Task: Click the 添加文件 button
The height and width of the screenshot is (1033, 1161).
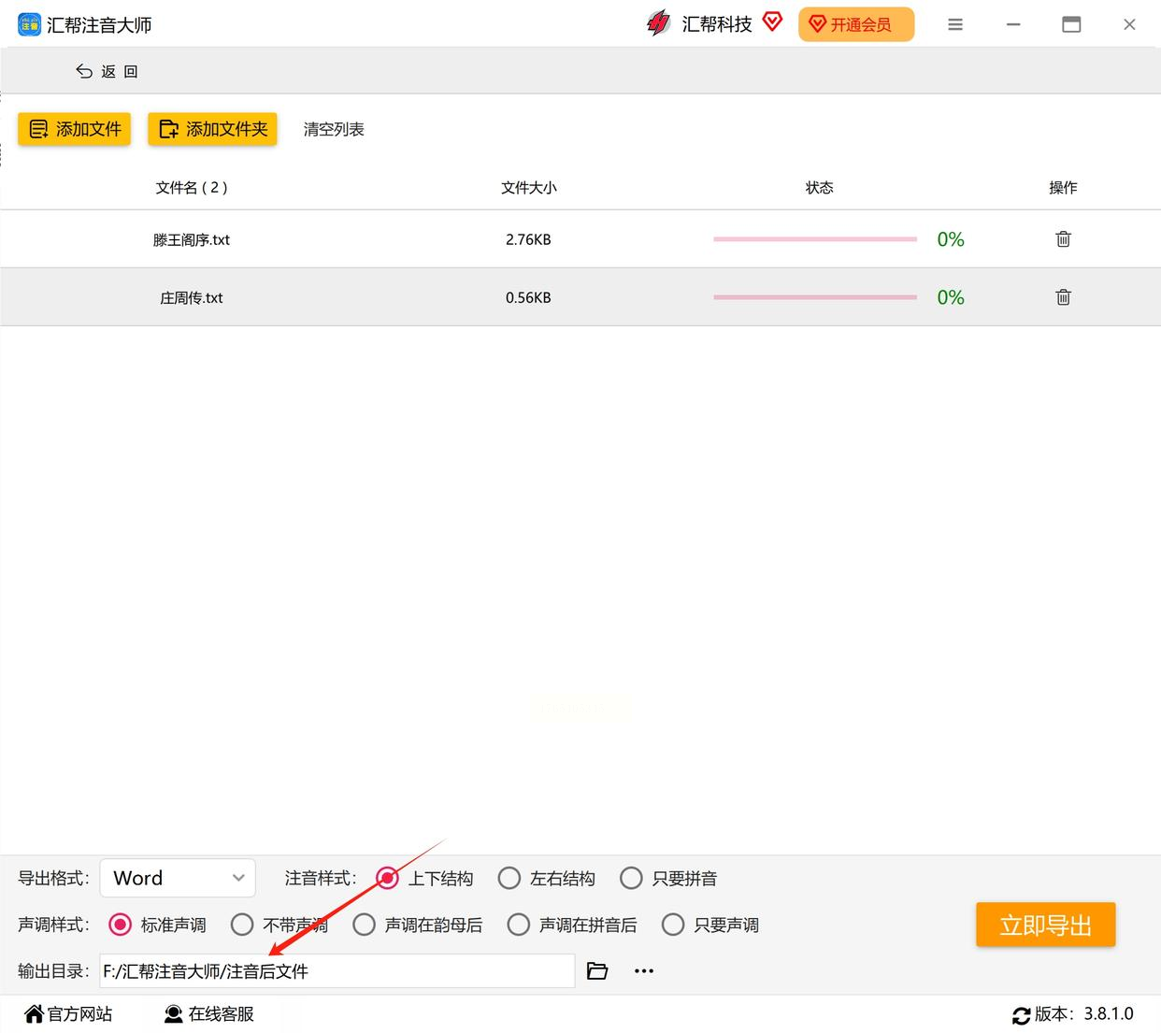Action: click(x=75, y=129)
